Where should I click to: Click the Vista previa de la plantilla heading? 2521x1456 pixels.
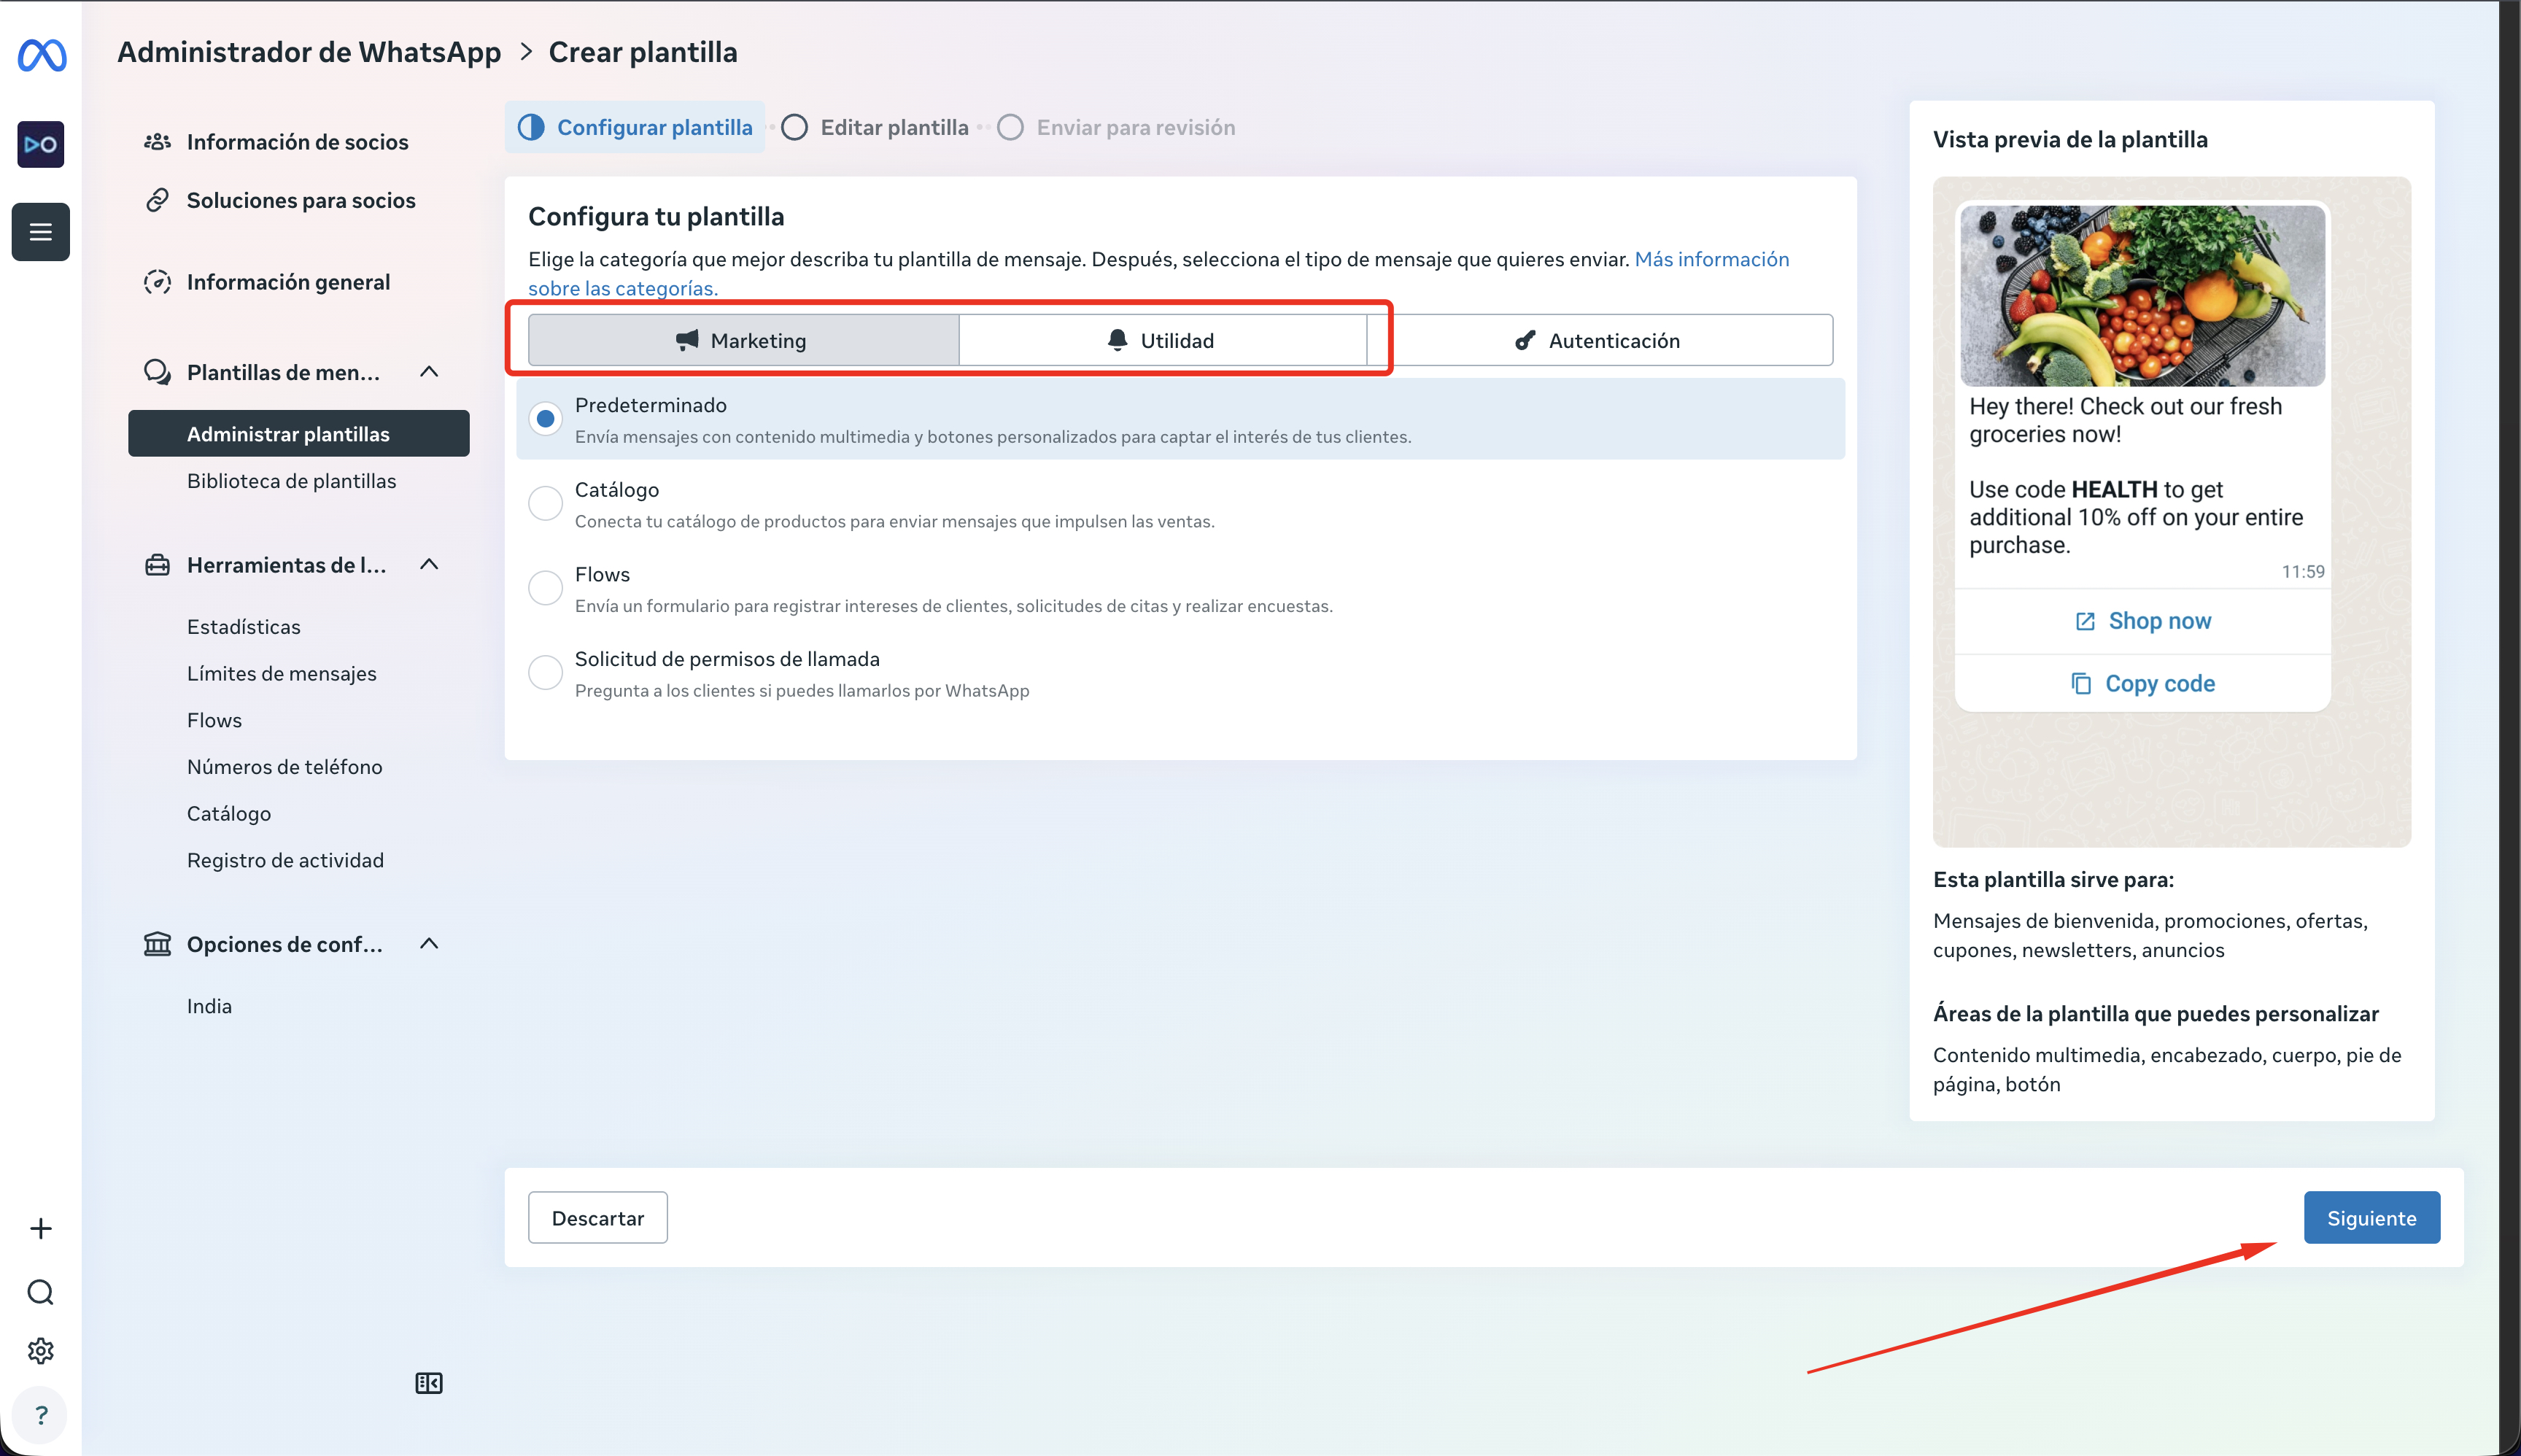click(x=2070, y=140)
